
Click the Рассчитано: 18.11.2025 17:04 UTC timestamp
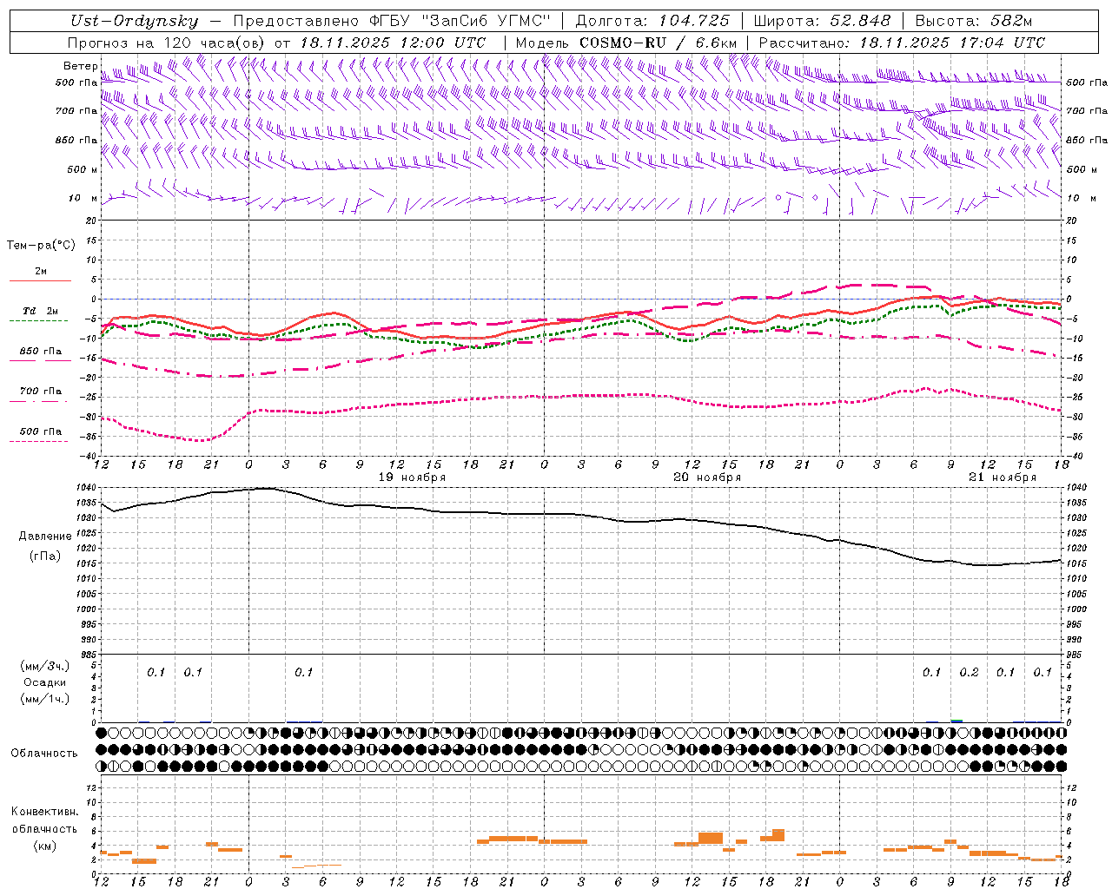[902, 43]
